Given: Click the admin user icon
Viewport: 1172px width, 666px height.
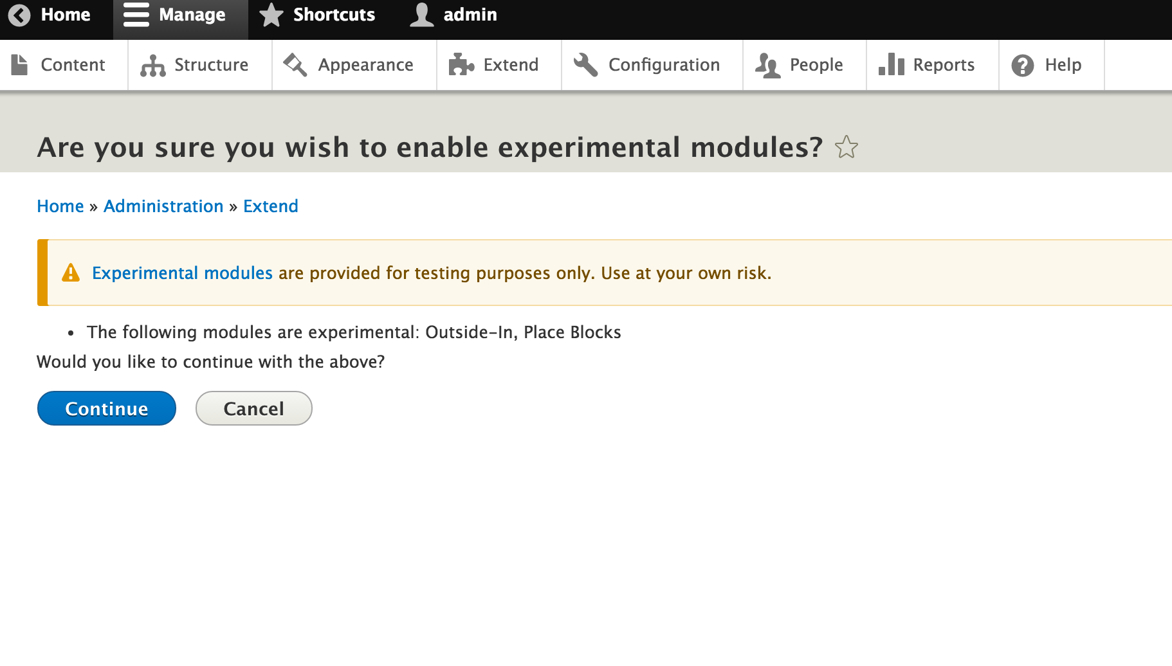Looking at the screenshot, I should point(422,14).
